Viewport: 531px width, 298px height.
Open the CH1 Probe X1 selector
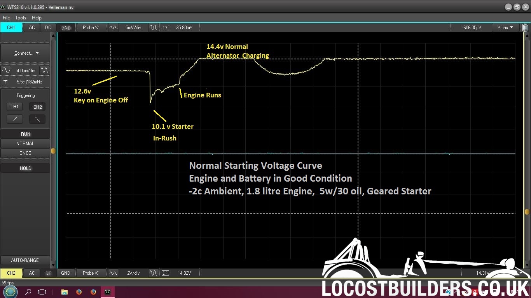coord(91,28)
